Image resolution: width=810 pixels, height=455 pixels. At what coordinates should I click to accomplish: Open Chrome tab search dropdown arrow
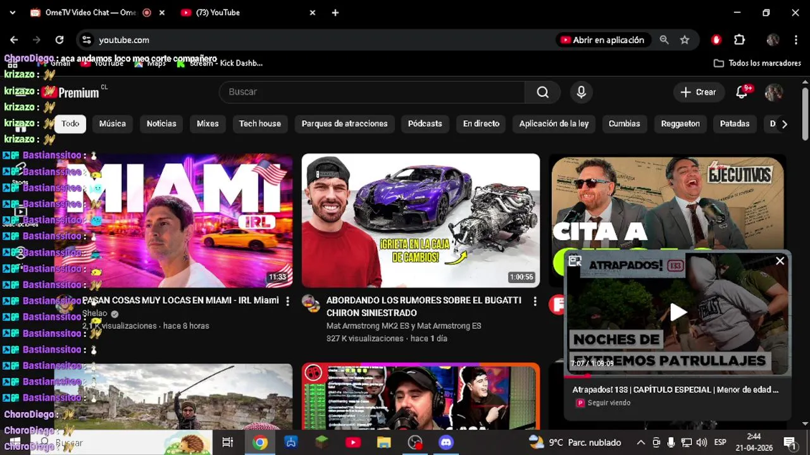coord(12,13)
